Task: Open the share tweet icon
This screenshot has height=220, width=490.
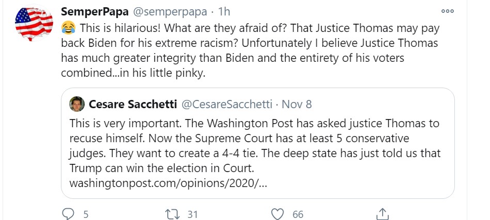Action: (382, 214)
